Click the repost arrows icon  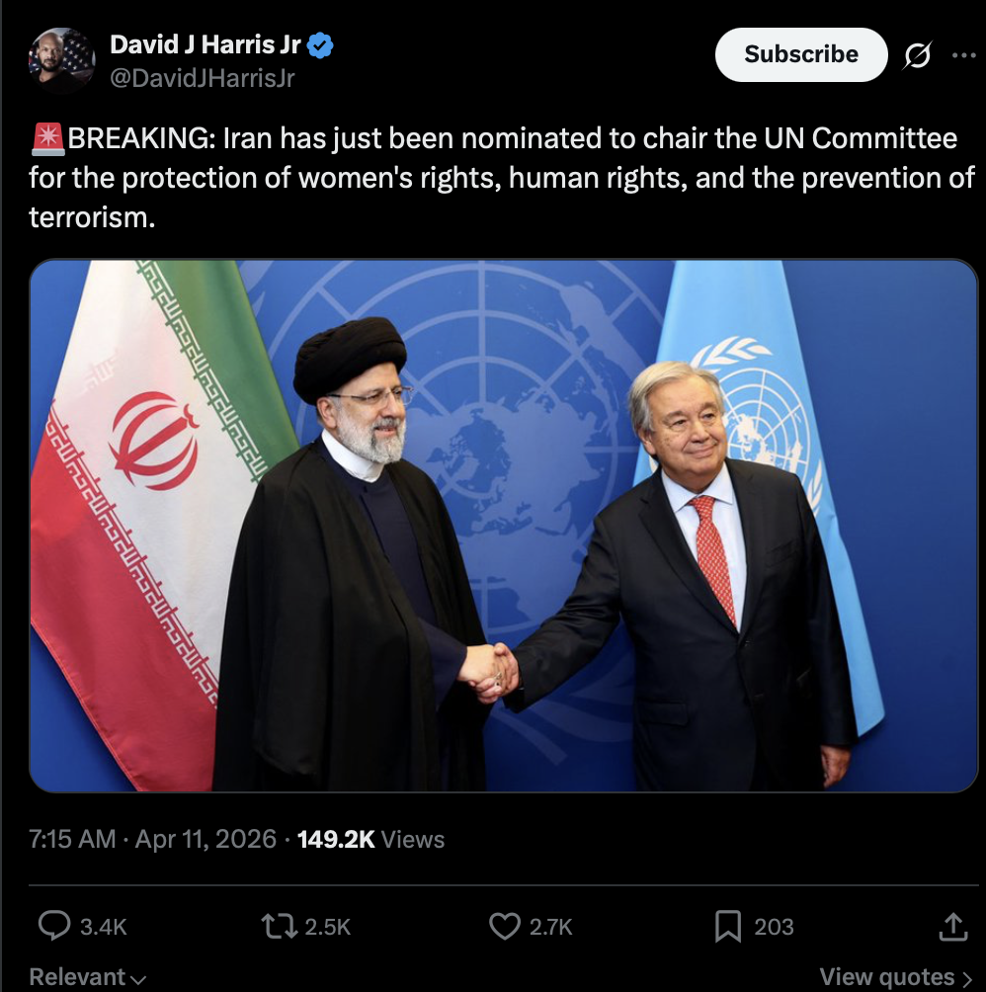click(x=279, y=926)
